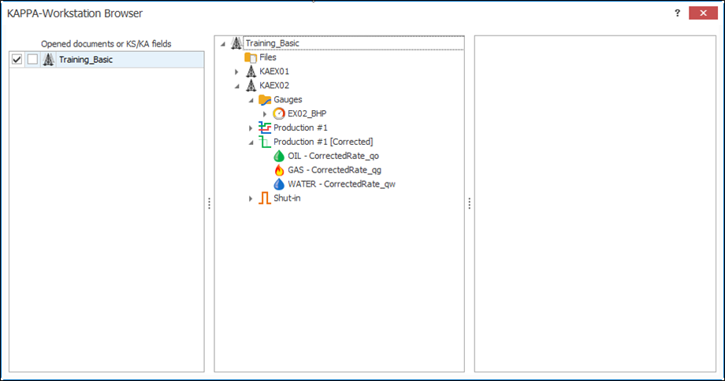Select WATER - CorrectedRate_qw entry
Screen dimensions: 725x381
342,184
